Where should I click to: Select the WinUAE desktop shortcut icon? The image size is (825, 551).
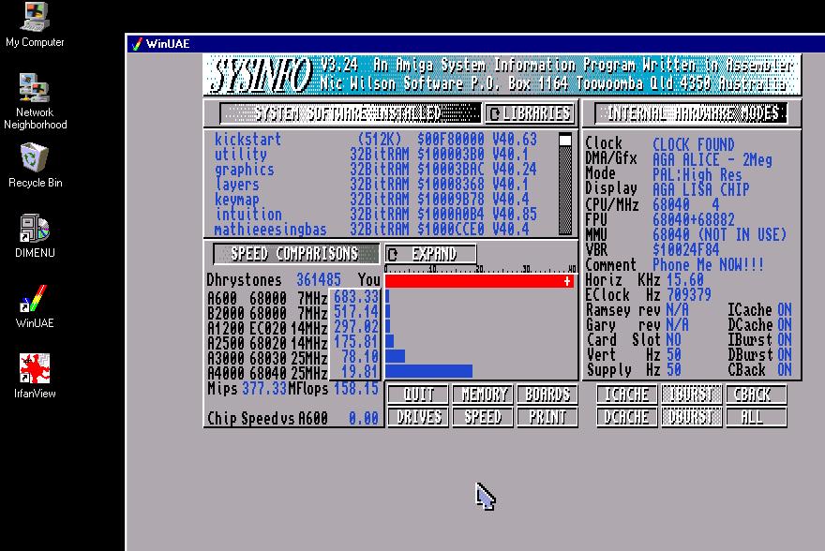35,306
